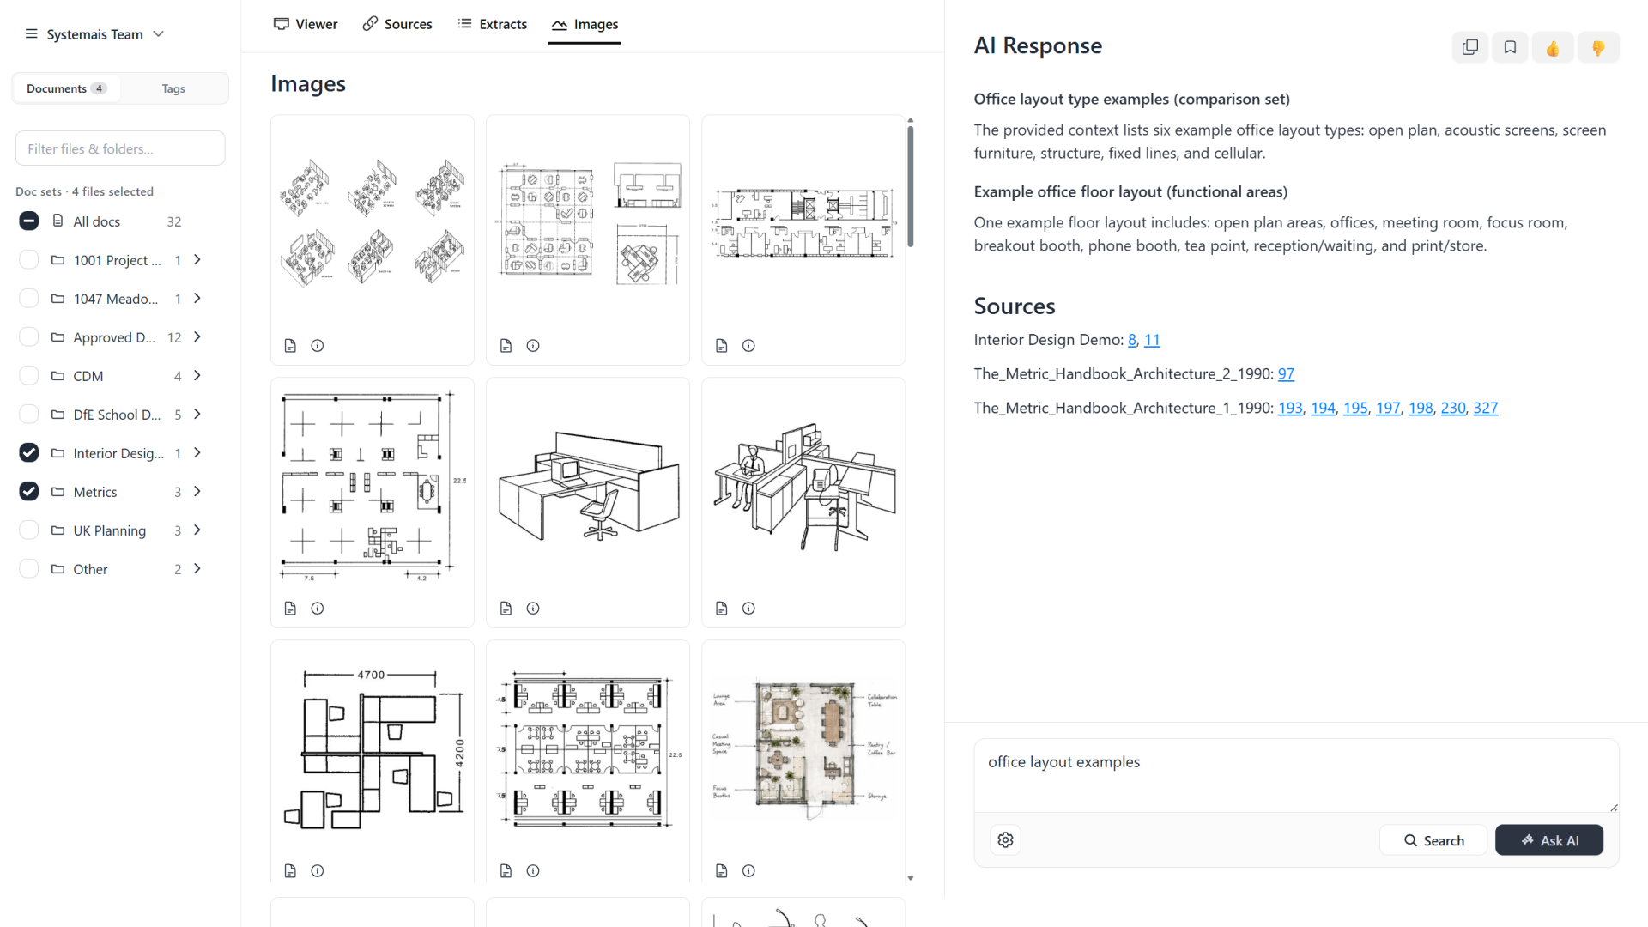The height and width of the screenshot is (927, 1648).
Task: Open document icon under open plan desks layout
Action: (x=506, y=871)
